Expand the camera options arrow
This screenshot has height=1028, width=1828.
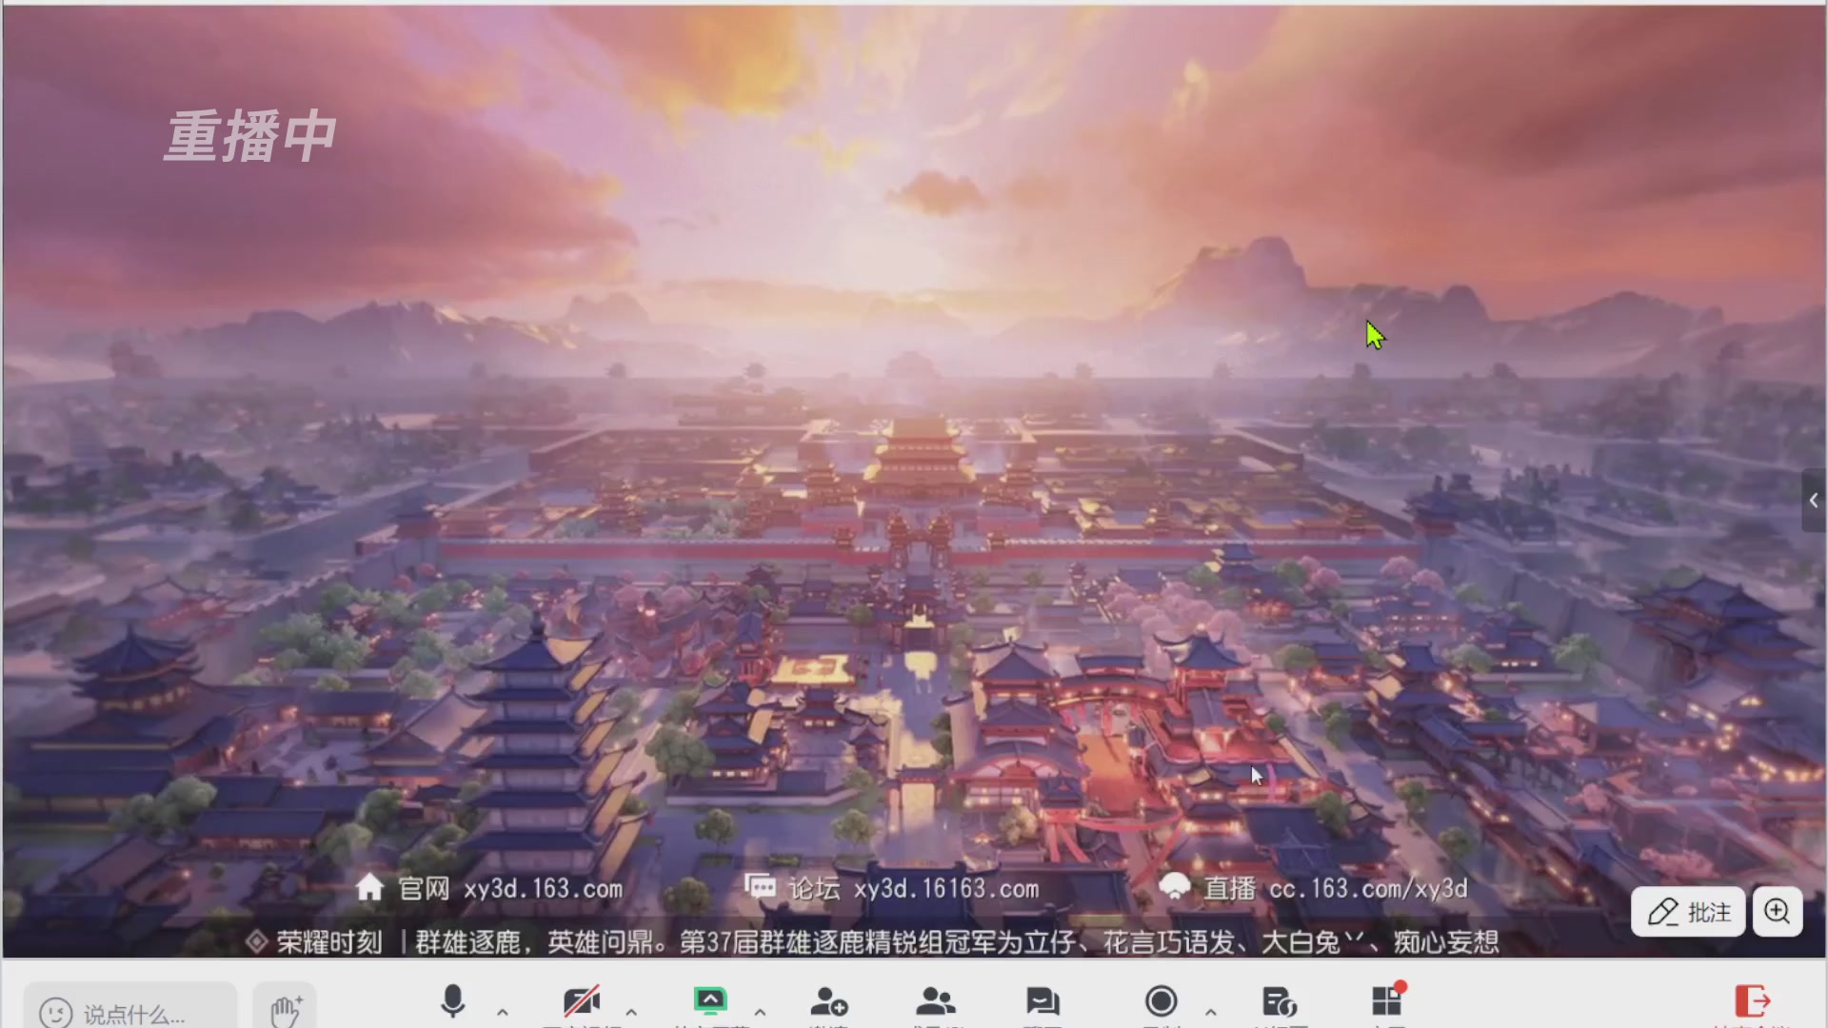point(631,1012)
